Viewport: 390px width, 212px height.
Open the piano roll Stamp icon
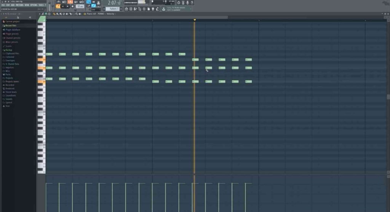pyautogui.click(x=49, y=14)
